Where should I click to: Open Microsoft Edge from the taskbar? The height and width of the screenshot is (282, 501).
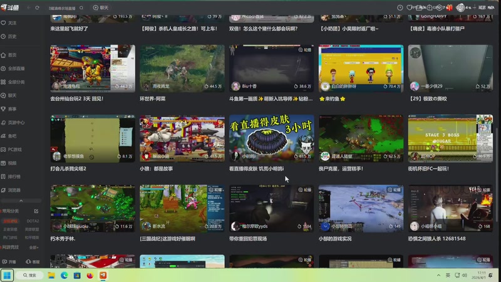click(65, 275)
